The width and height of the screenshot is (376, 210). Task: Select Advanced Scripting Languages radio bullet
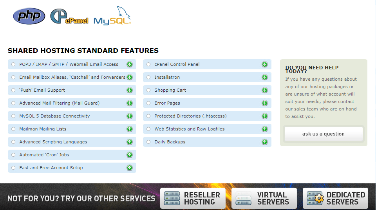13,142
